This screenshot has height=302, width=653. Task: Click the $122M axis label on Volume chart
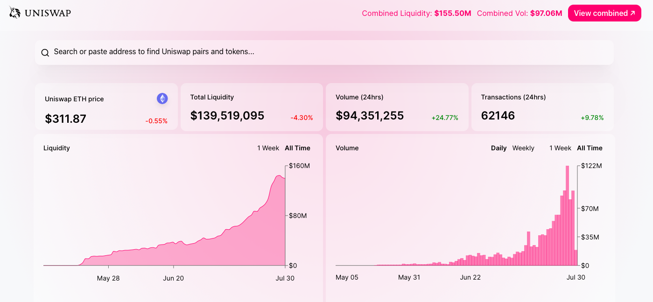tap(591, 166)
